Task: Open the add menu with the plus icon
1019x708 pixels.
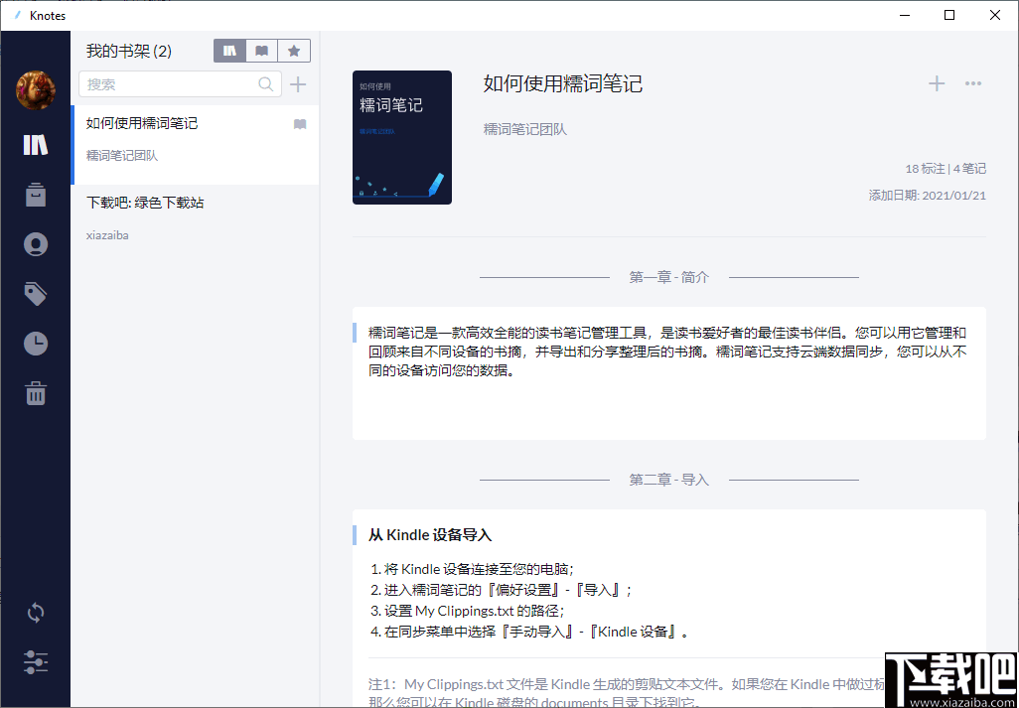Action: (936, 83)
